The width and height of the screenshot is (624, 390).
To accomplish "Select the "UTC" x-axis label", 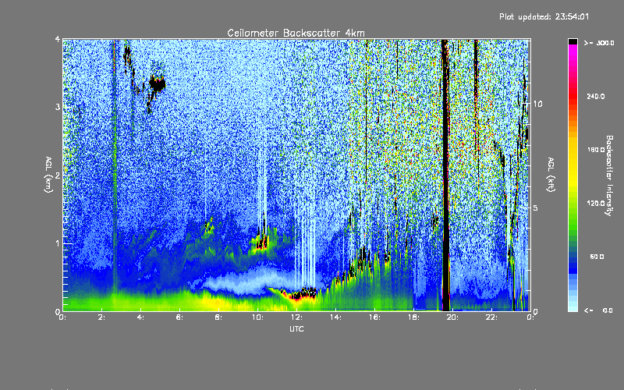I will coord(296,328).
